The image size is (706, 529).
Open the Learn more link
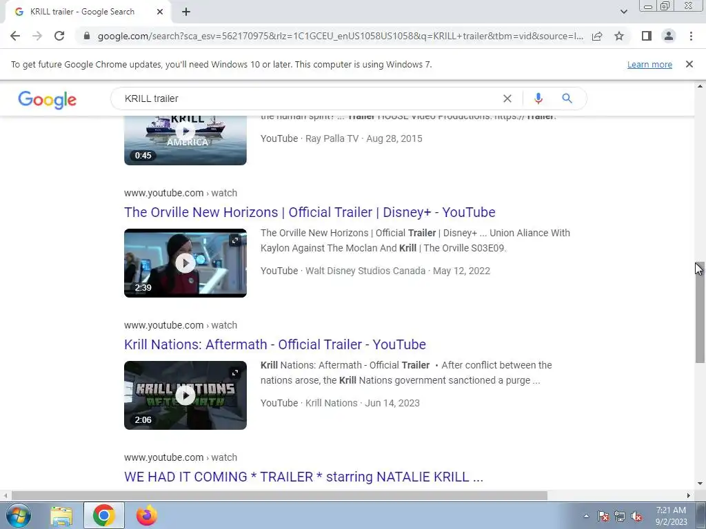(649, 64)
